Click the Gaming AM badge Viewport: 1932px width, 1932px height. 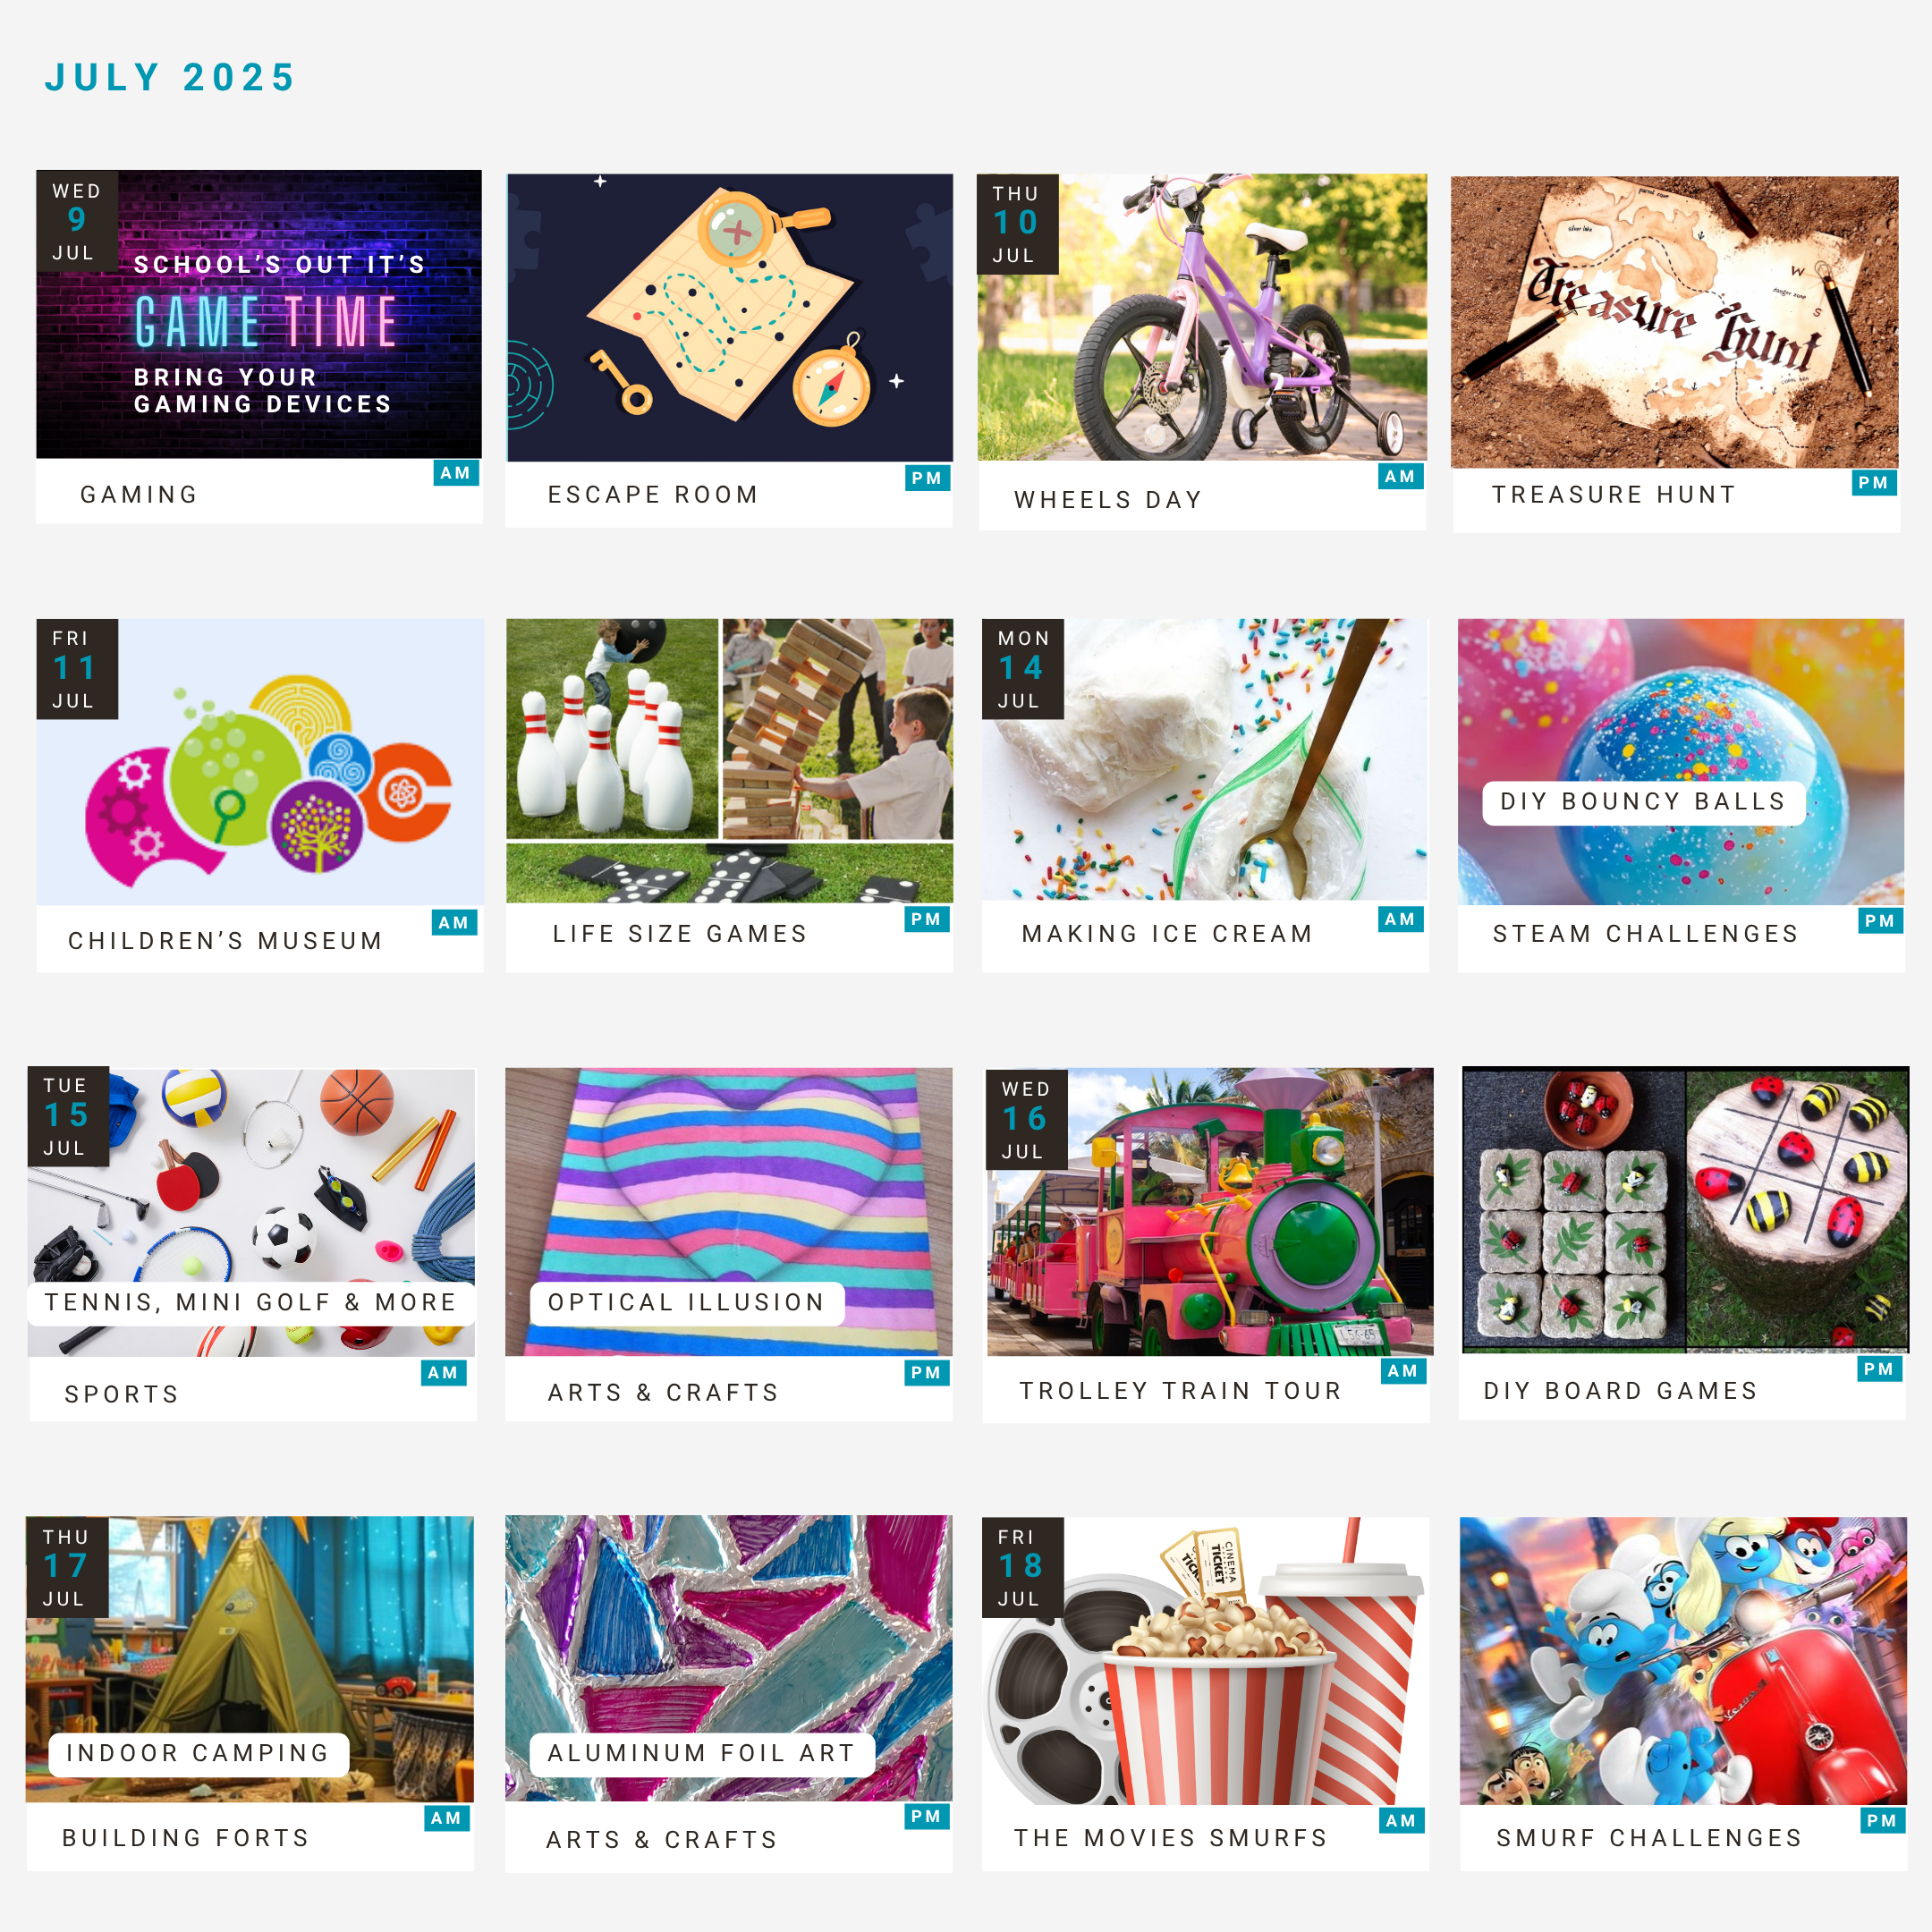[x=456, y=473]
